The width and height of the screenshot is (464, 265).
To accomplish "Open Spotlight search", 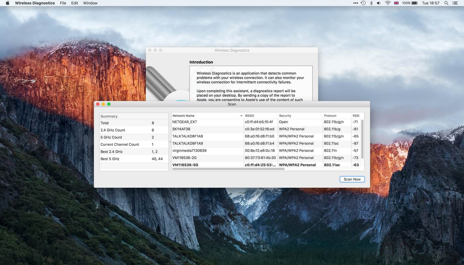I will (446, 3).
